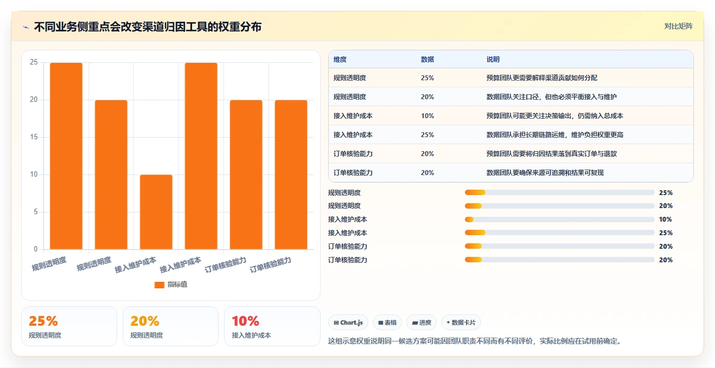This screenshot has height=368, width=715.
Task: Click the 接入维护成本 chart bar reaching 25
Action: (201, 156)
